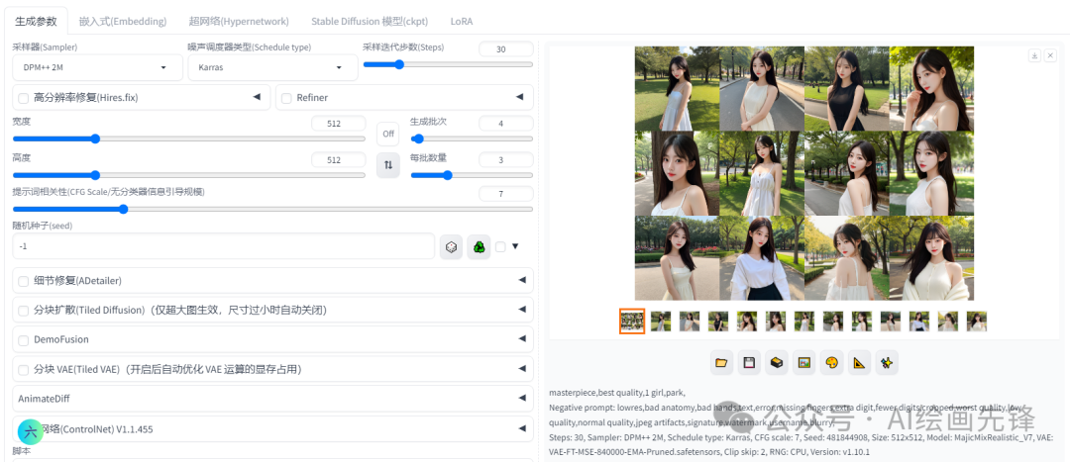
Task: Expand the Hires.fix section arrow
Action: [x=257, y=97]
